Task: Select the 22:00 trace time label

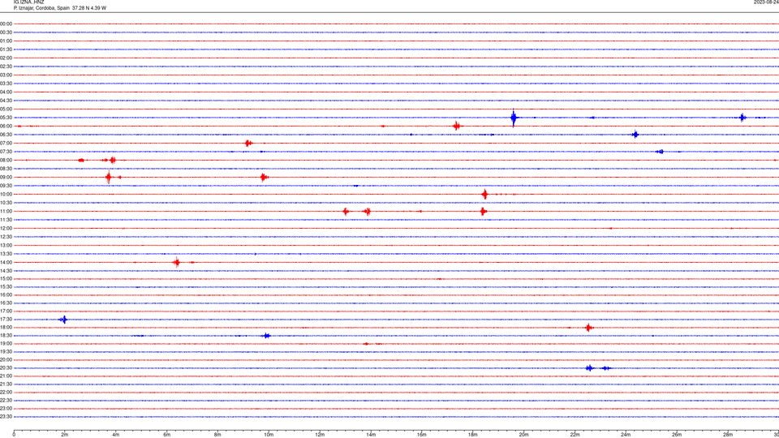Action: tap(6, 393)
